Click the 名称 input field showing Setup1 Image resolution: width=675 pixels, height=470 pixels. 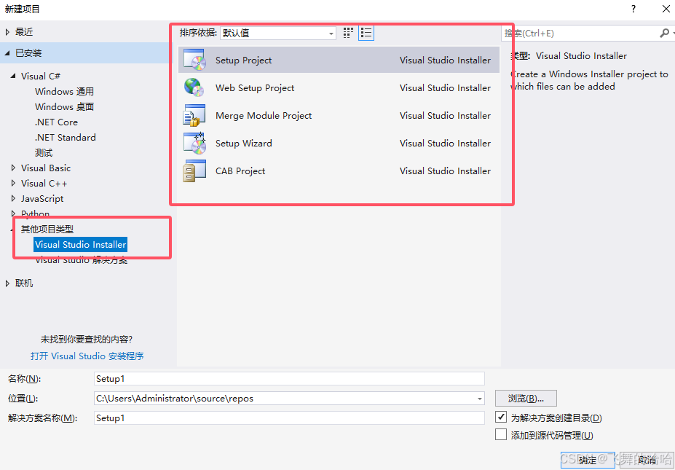tap(288, 378)
